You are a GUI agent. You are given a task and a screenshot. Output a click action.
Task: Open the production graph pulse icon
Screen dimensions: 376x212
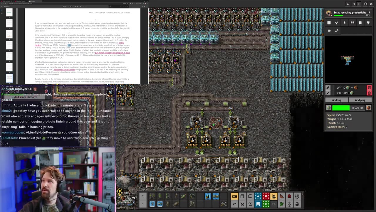[x=337, y=23]
